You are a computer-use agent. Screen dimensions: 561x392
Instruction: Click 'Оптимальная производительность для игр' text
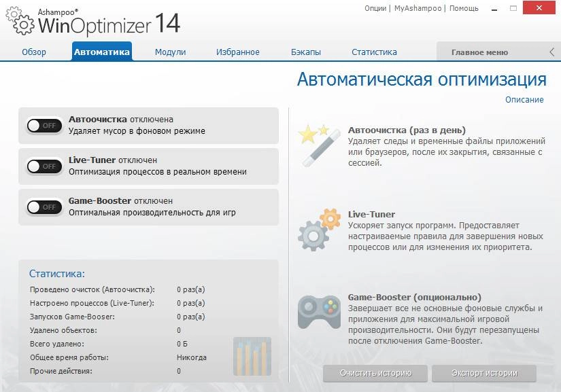[x=152, y=213]
